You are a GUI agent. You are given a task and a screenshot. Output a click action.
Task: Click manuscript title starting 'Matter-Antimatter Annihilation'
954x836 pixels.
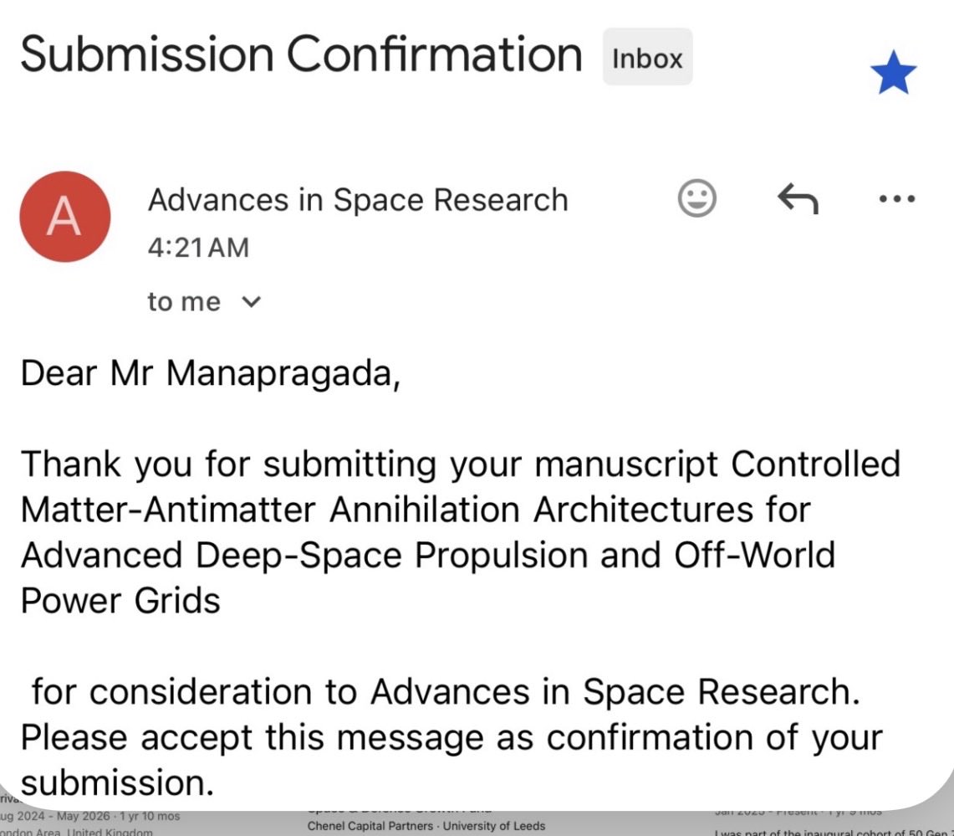tap(416, 509)
